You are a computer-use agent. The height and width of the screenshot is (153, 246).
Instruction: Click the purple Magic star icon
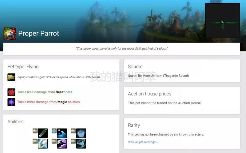coord(11,102)
